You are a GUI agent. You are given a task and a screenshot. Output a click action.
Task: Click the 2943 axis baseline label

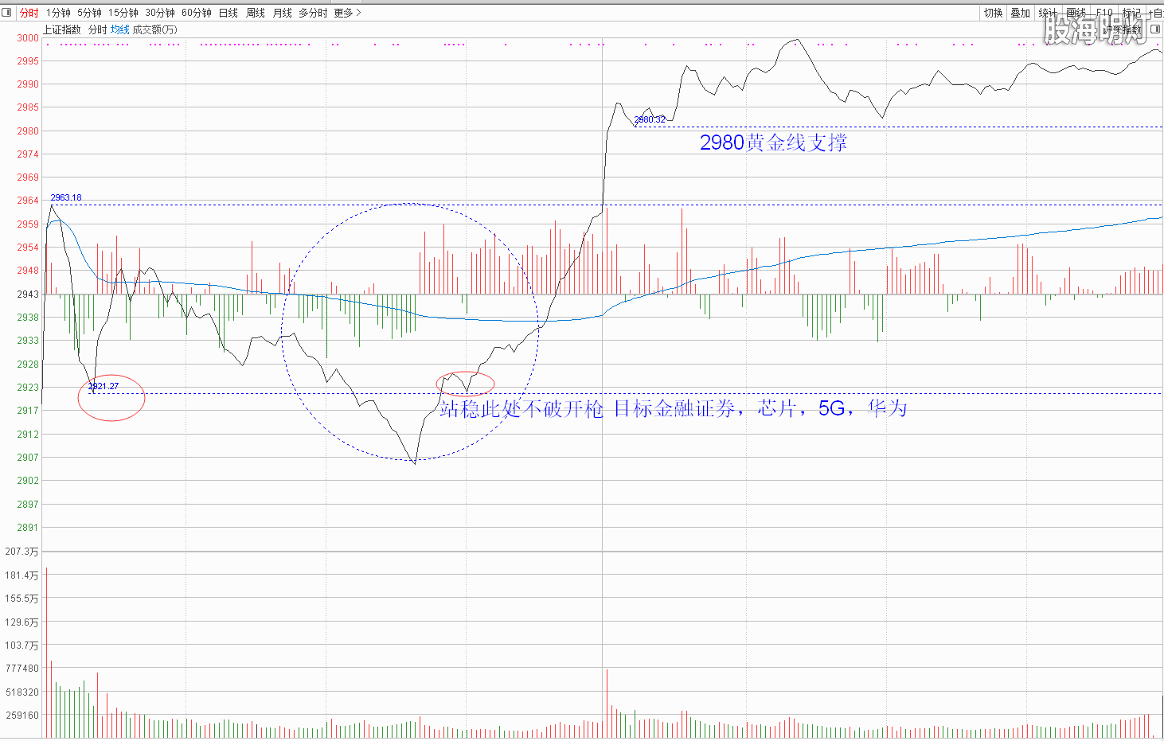[x=28, y=294]
